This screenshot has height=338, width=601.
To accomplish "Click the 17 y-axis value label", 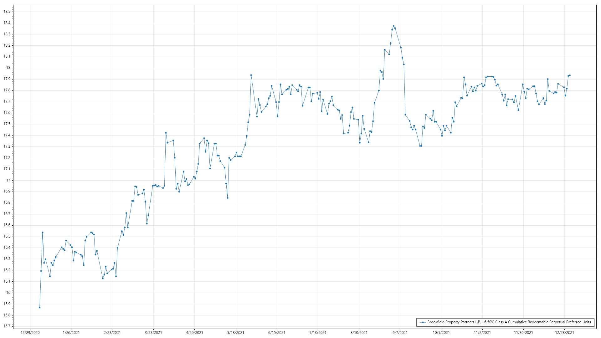I will (x=8, y=180).
